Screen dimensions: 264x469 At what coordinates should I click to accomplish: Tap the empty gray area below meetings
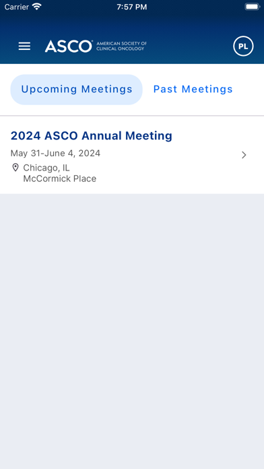(132, 329)
